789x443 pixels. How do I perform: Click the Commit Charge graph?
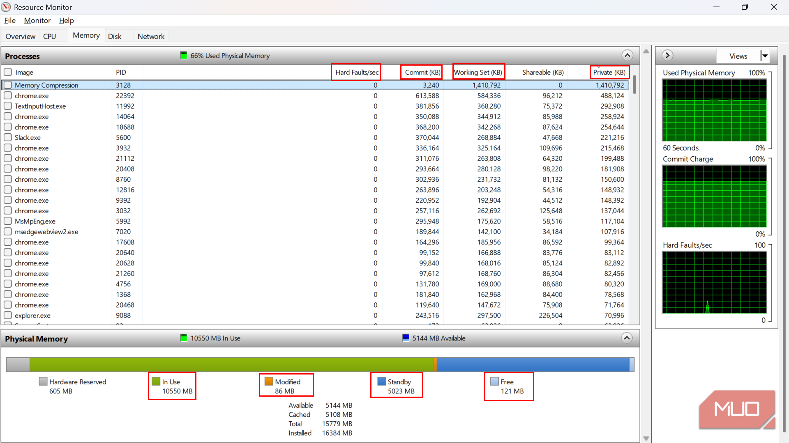point(714,196)
